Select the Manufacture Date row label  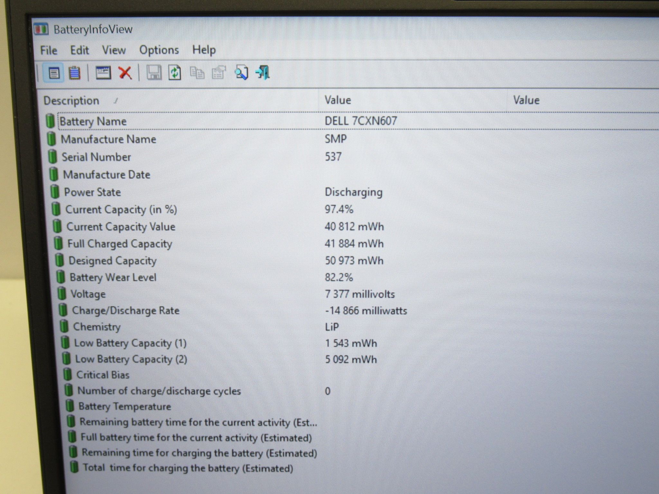click(x=107, y=175)
